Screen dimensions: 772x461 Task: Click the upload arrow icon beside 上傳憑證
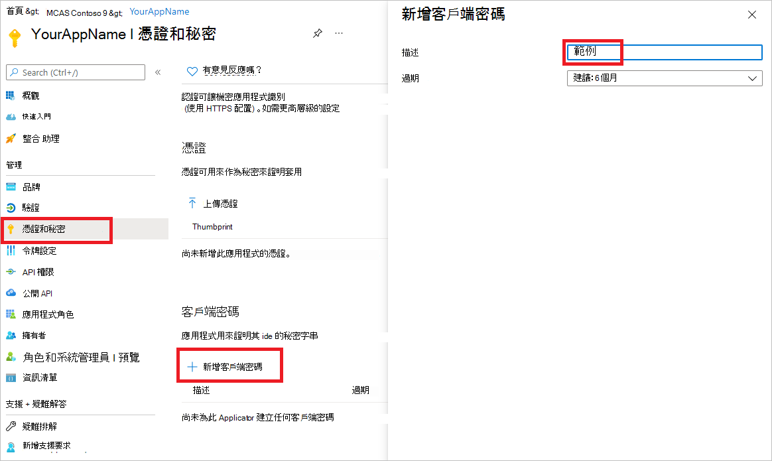click(192, 203)
